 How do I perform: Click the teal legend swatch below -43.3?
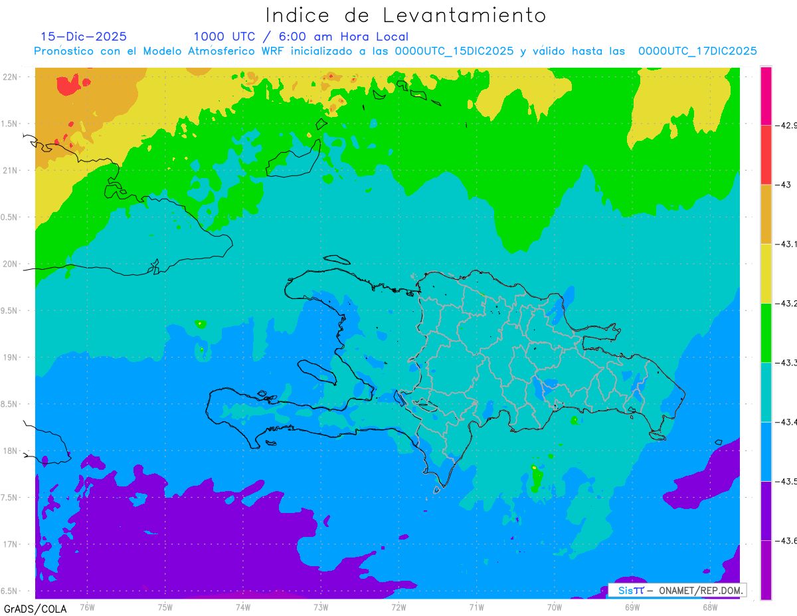pos(766,392)
